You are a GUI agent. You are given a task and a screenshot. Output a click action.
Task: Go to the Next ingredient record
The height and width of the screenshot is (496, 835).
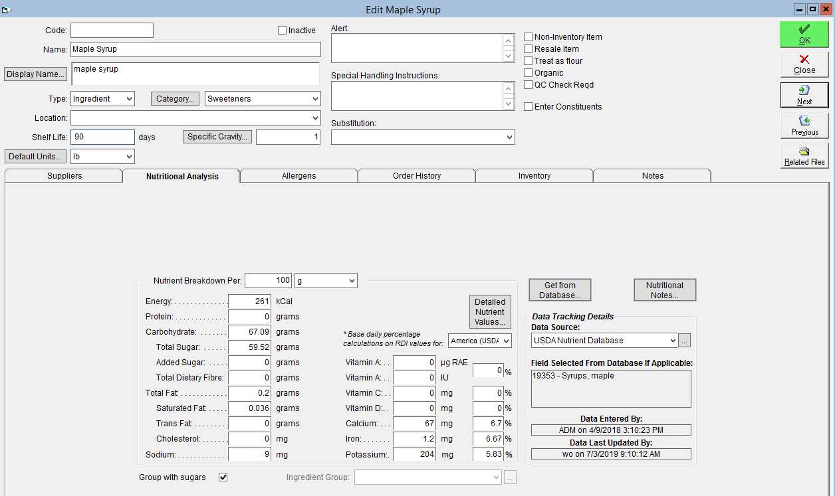[804, 95]
